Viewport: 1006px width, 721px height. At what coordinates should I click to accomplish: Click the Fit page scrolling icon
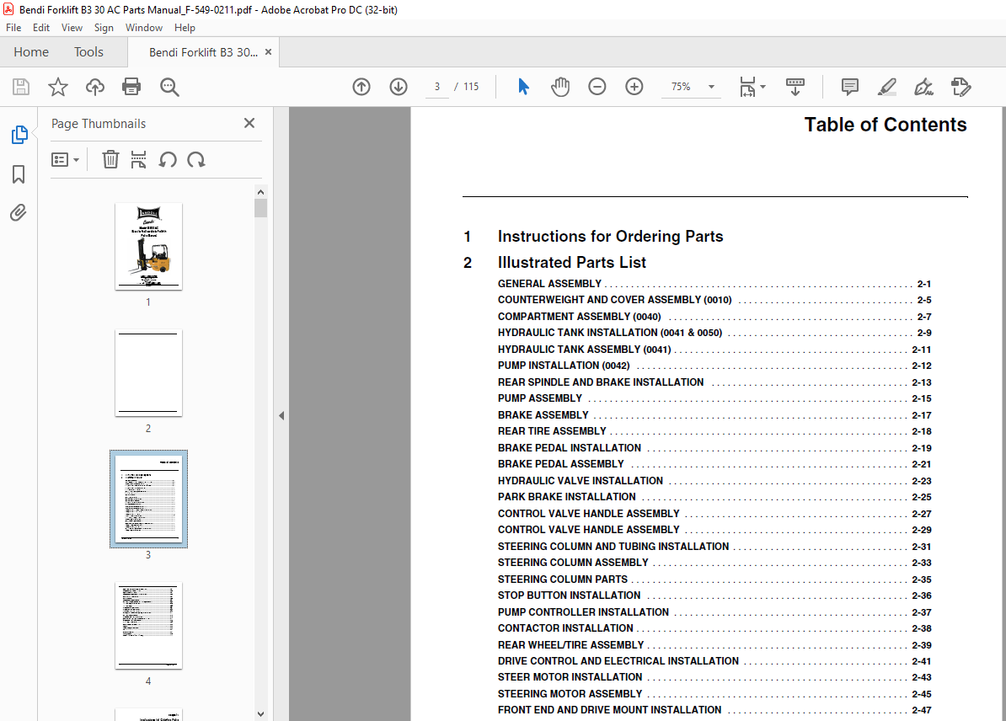tap(747, 87)
